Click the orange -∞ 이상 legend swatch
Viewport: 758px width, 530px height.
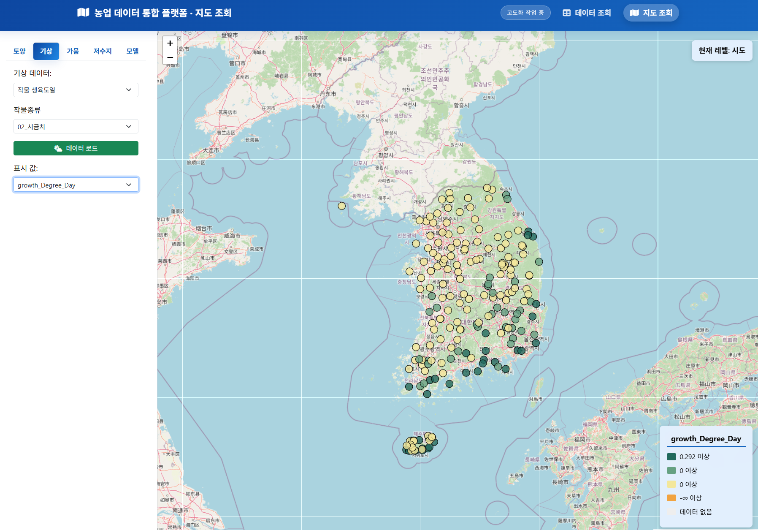pyautogui.click(x=671, y=498)
